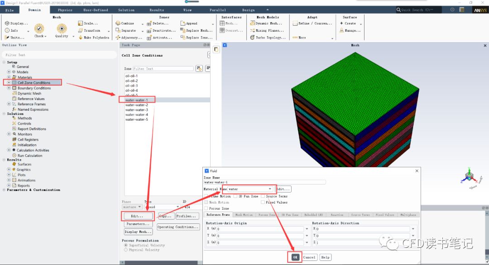Screen dimensions: 489x265
Task: Expand the Monitors tree node
Action: [9, 134]
